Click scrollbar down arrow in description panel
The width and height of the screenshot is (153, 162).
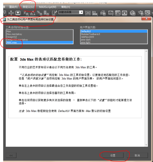coord(146,145)
